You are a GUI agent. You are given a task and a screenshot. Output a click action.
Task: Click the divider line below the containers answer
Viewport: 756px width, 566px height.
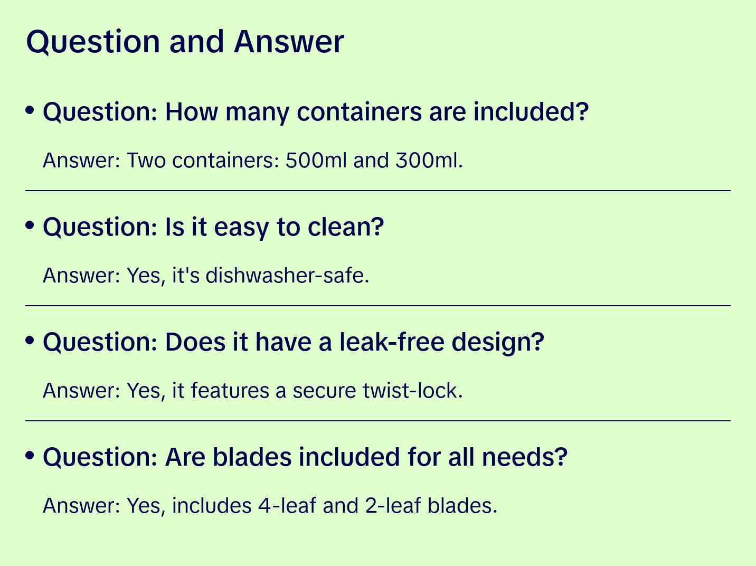(x=378, y=190)
